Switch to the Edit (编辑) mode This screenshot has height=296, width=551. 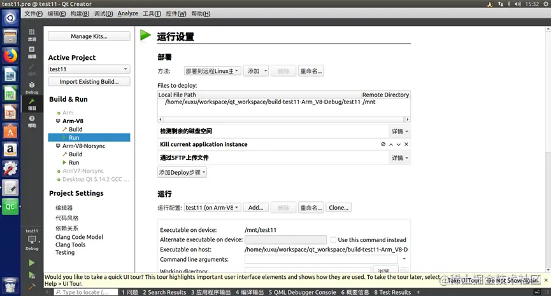(x=32, y=52)
